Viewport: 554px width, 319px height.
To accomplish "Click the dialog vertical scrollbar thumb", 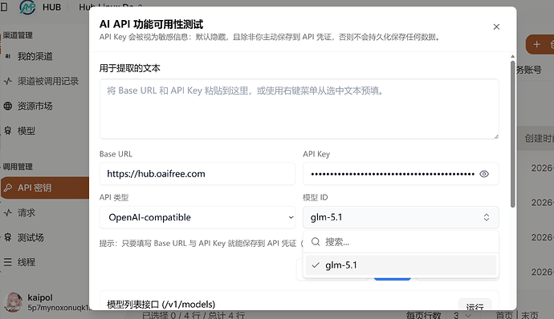I will point(513,134).
